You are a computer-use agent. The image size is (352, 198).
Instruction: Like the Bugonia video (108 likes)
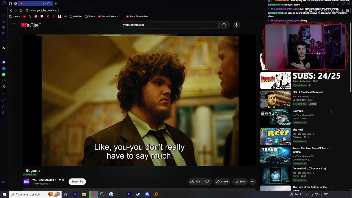195,182
